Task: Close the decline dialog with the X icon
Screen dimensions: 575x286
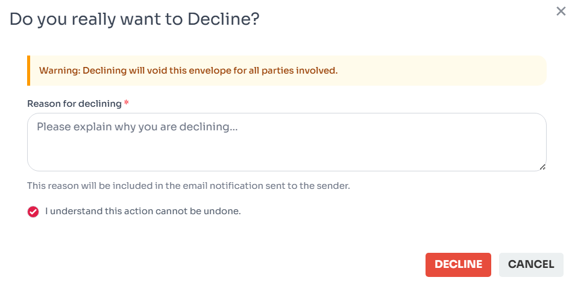Action: point(561,11)
